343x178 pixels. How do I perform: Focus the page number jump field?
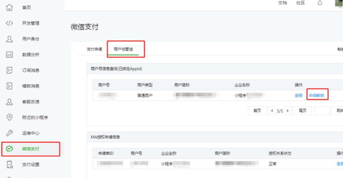point(322,110)
